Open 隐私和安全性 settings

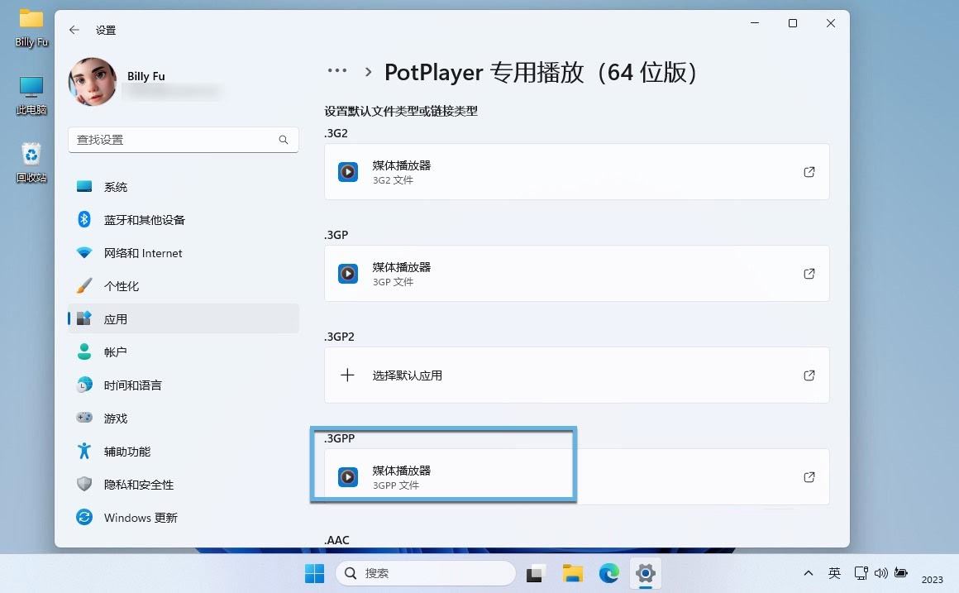tap(138, 485)
